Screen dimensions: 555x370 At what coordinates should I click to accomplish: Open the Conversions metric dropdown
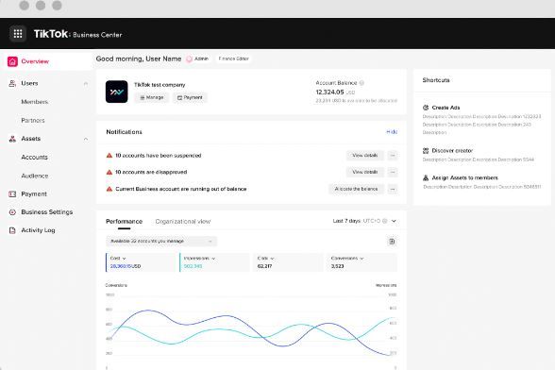[362, 259]
